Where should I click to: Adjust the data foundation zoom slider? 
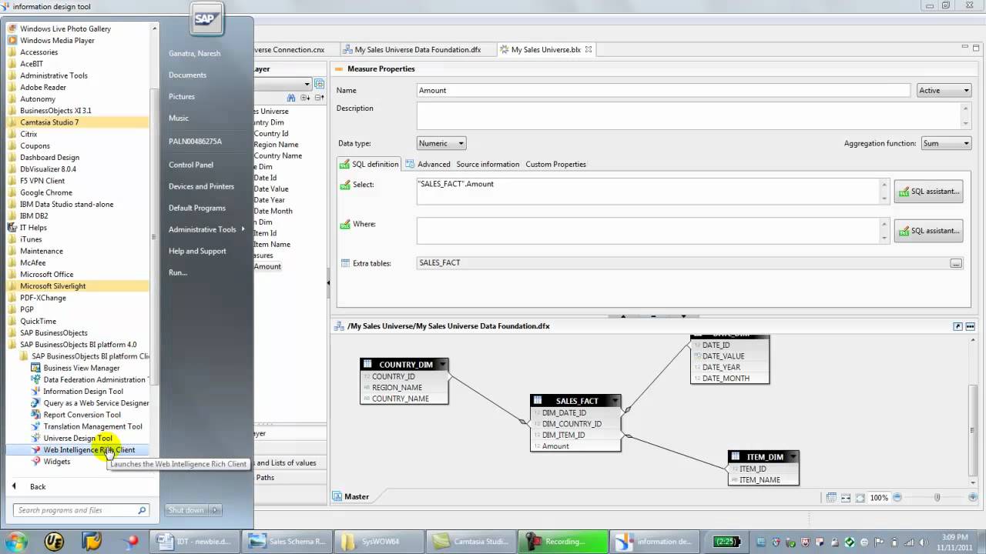point(937,498)
